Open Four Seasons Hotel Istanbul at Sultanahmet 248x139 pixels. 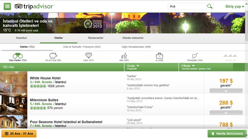click(x=66, y=122)
